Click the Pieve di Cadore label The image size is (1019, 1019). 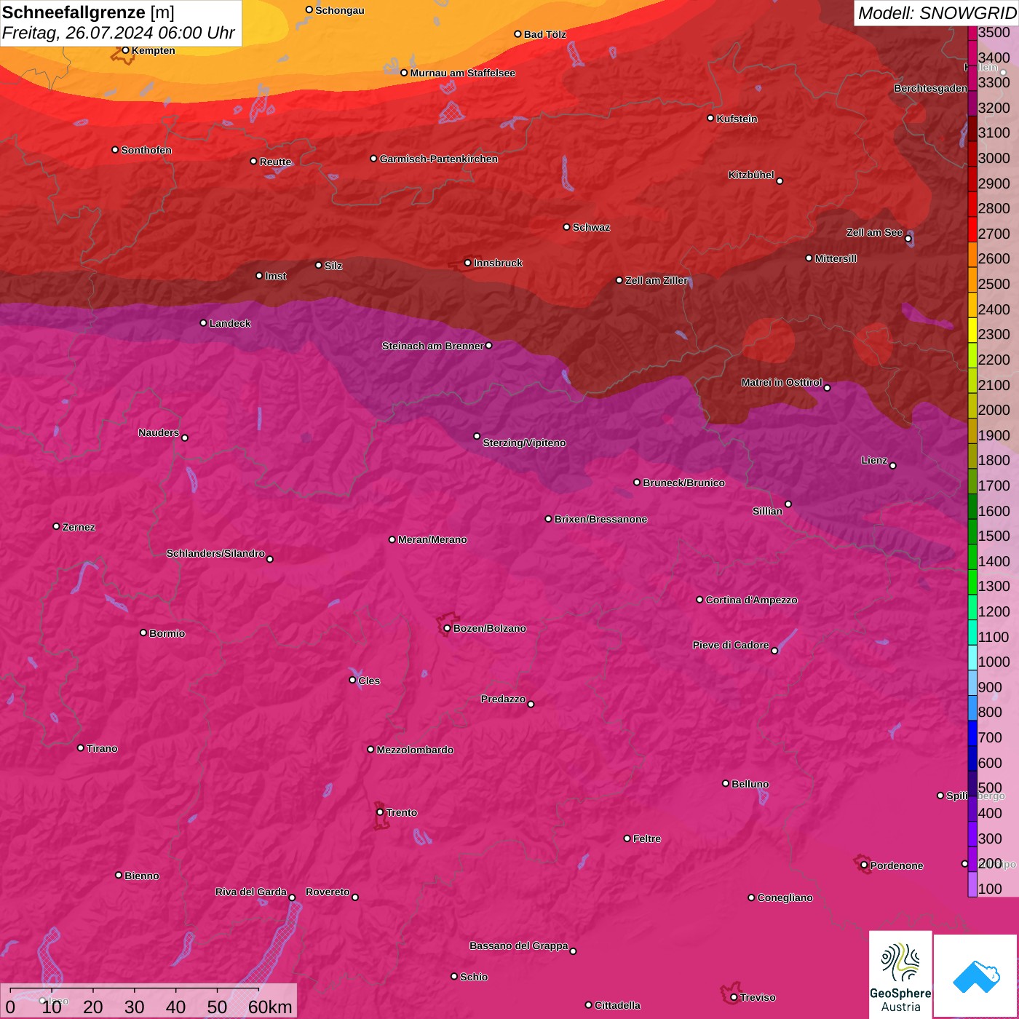click(x=731, y=645)
